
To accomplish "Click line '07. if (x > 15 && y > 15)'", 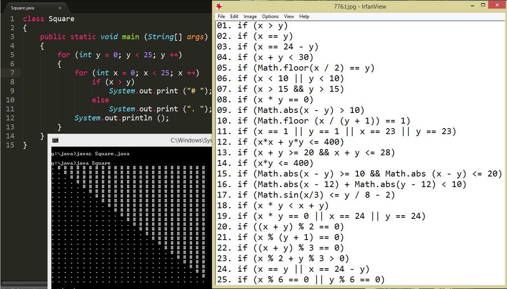I will click(281, 89).
